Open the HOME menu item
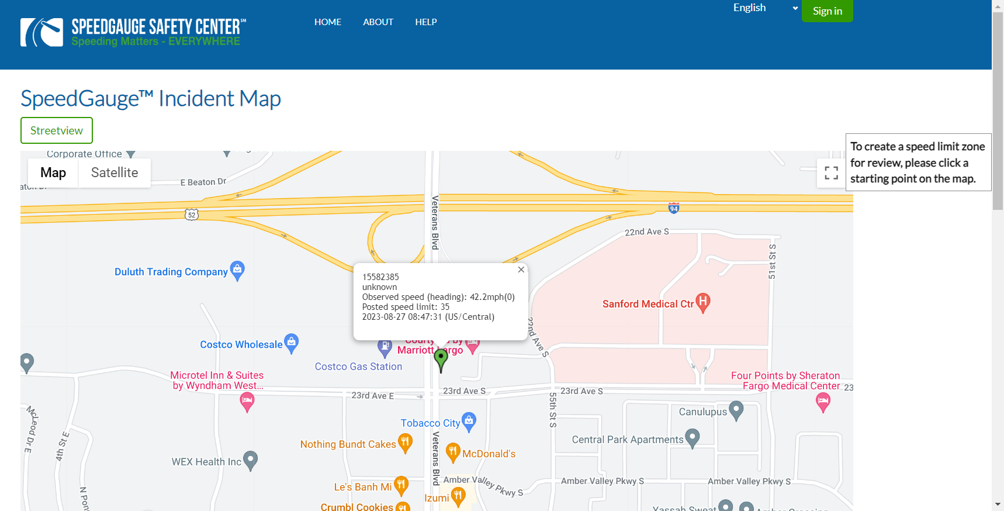This screenshot has height=511, width=1004. (x=328, y=22)
